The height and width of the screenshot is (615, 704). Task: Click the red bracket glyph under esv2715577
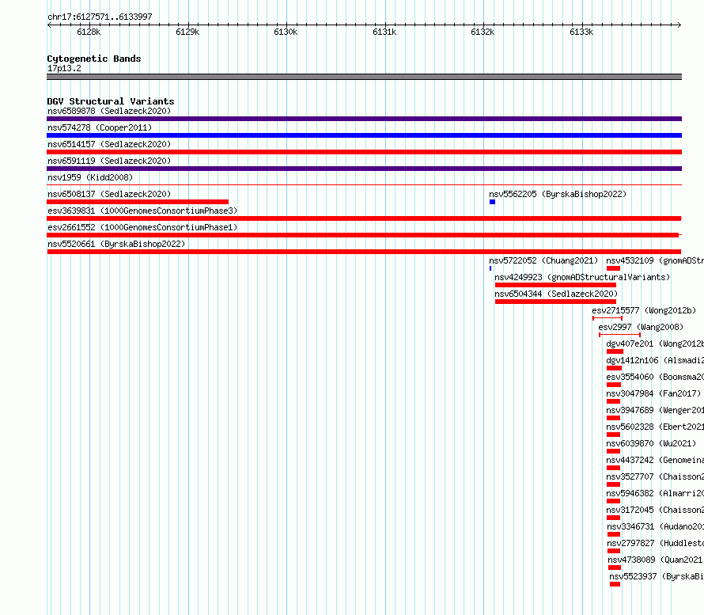click(x=607, y=318)
